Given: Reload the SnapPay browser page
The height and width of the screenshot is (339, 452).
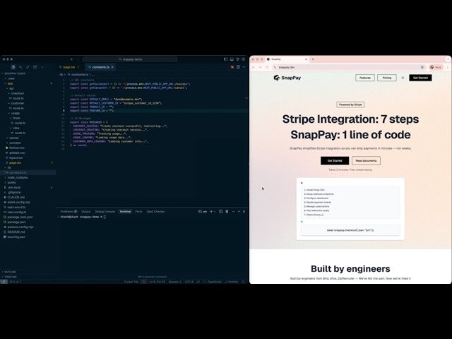Looking at the screenshot, I should [267, 68].
